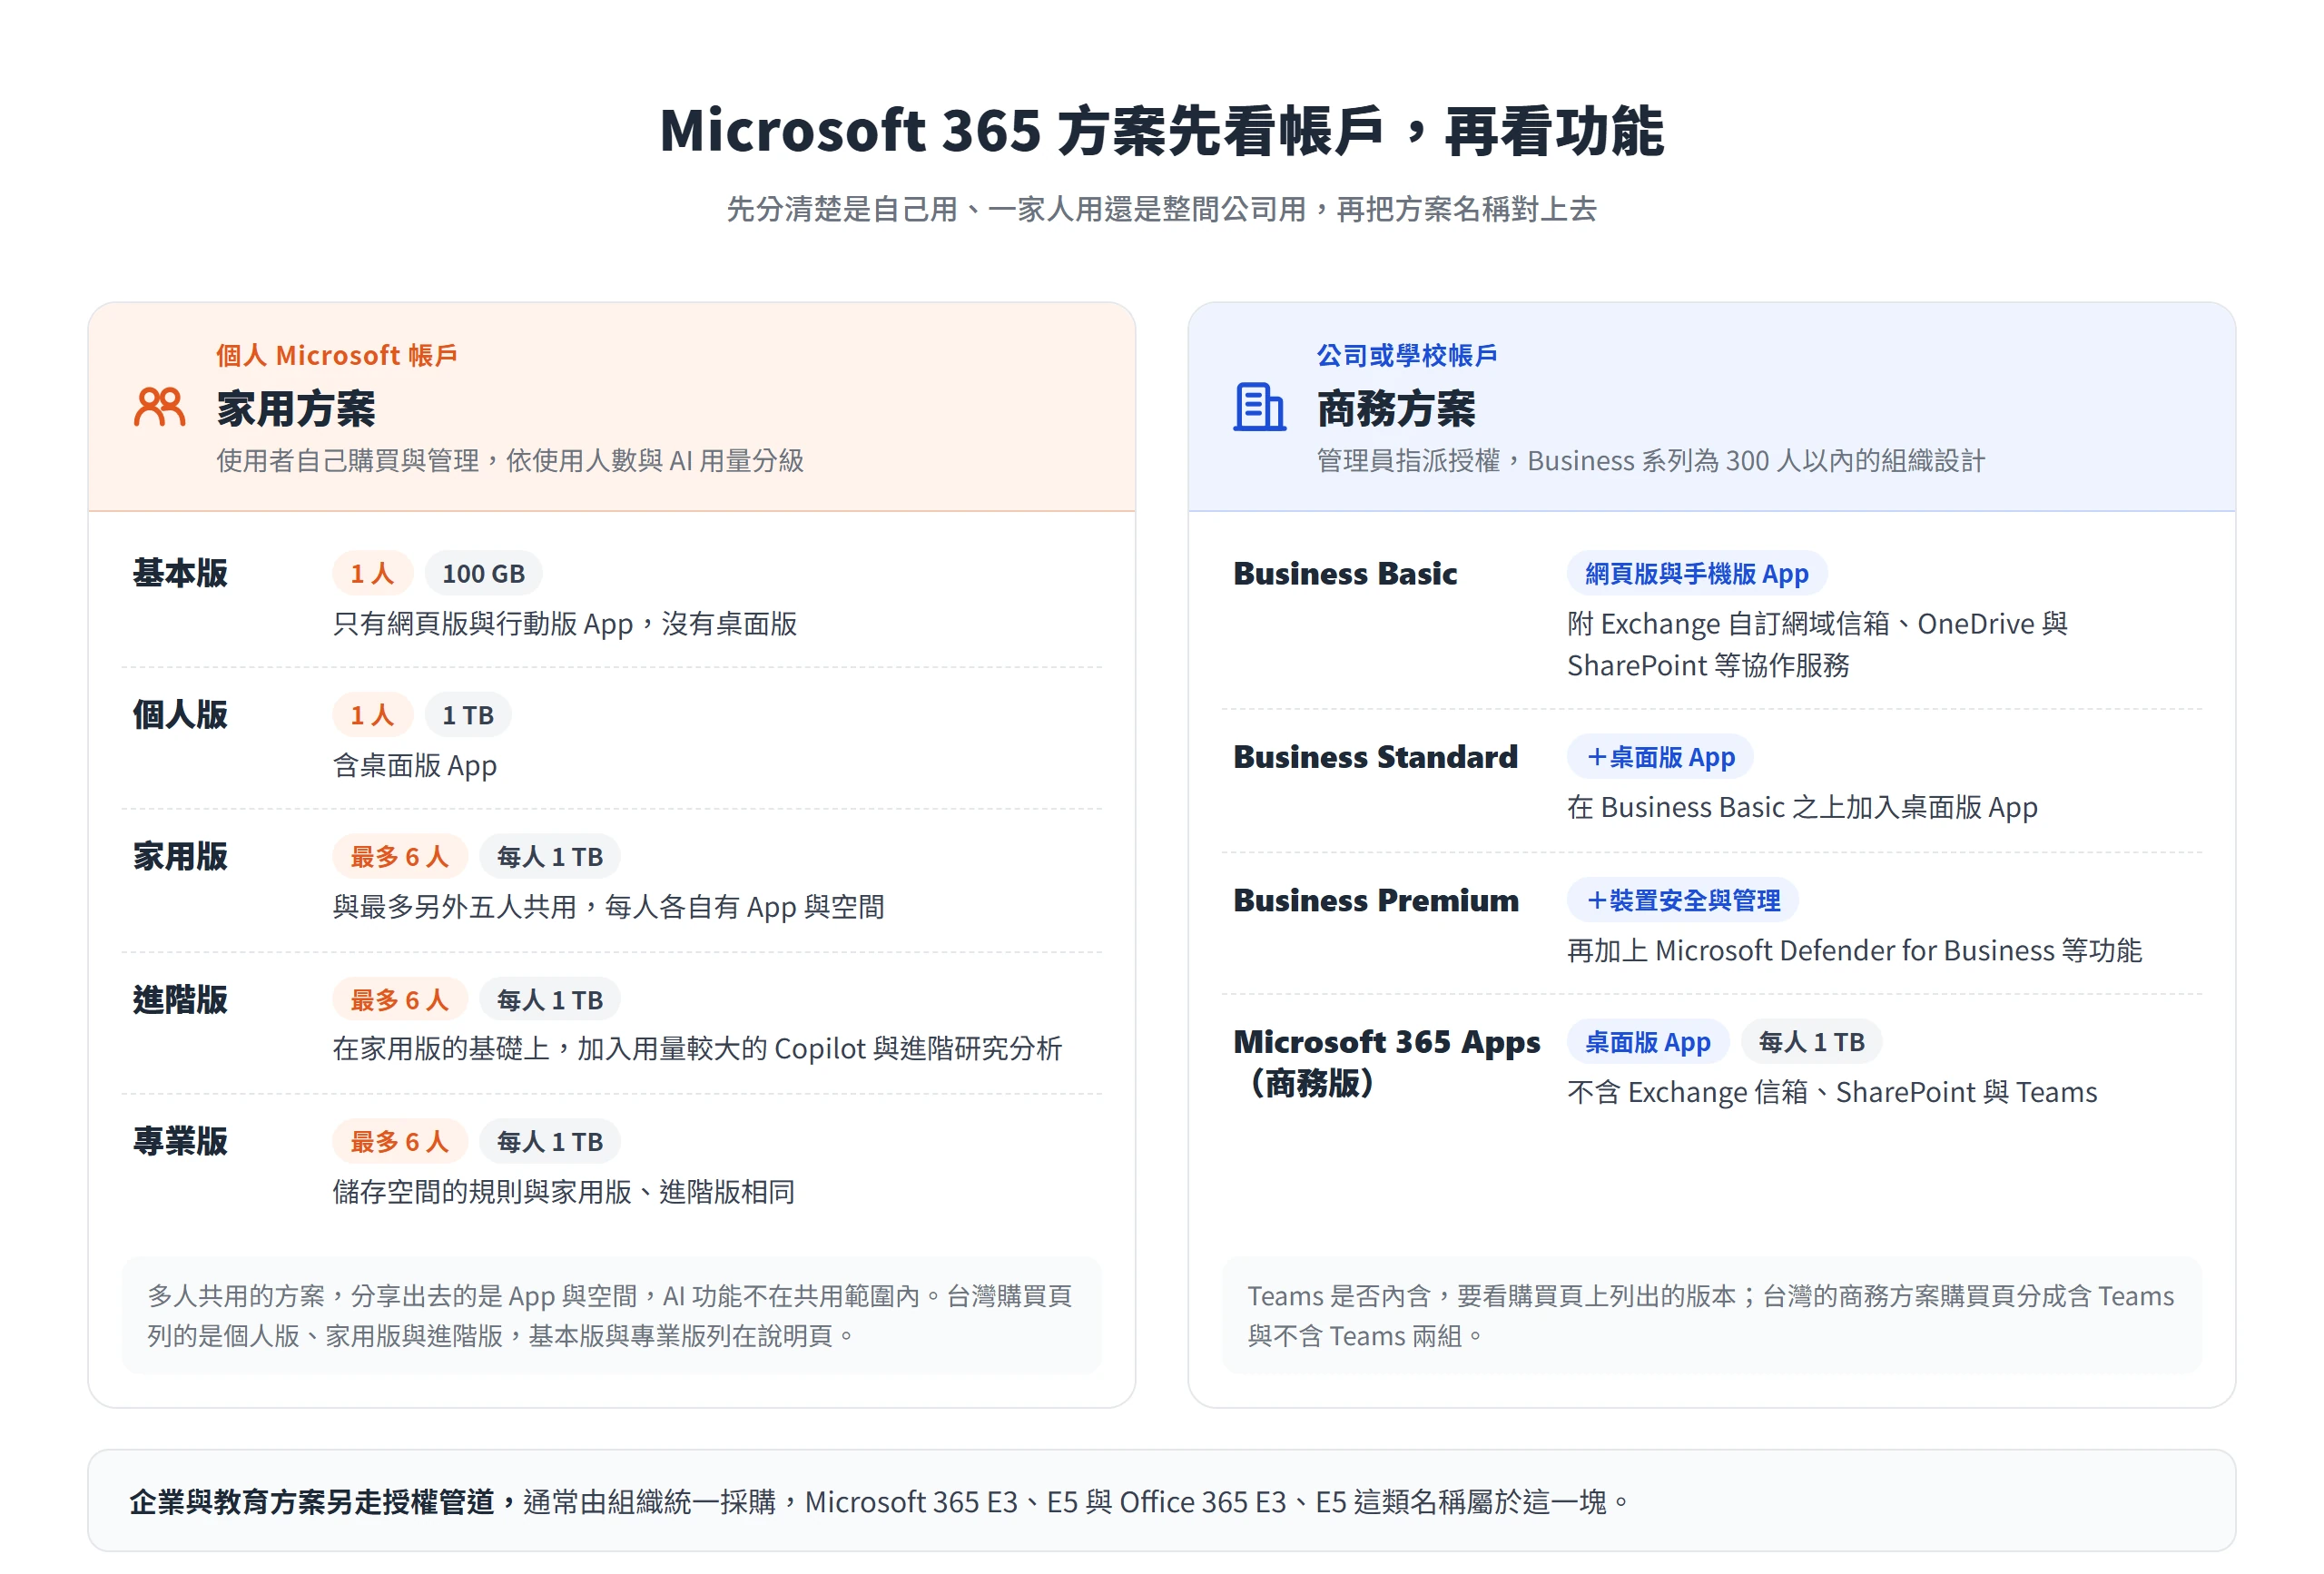Screen dimensions: 2324x1574
Task: Click the subtitle starting 先分清楚是自己用
Action: click(1162, 209)
